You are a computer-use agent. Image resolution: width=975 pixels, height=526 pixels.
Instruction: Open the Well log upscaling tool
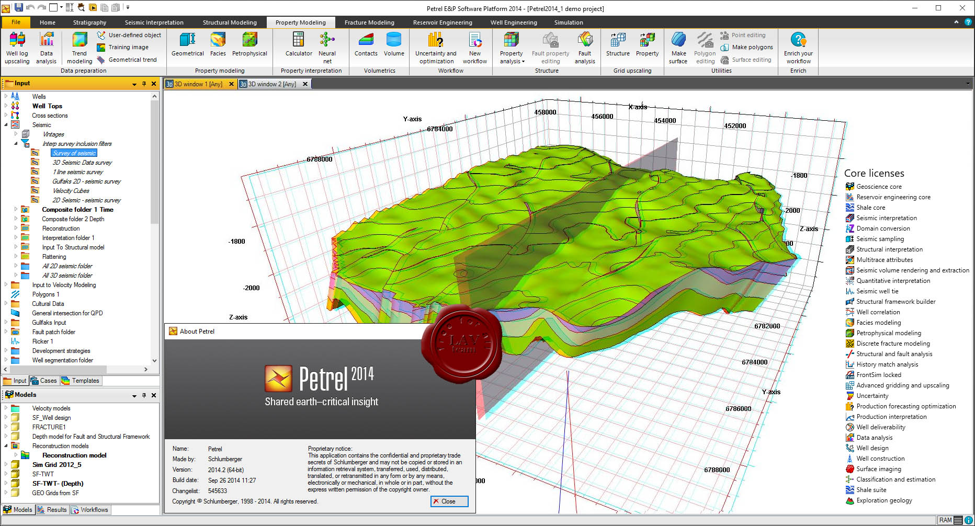(x=17, y=48)
